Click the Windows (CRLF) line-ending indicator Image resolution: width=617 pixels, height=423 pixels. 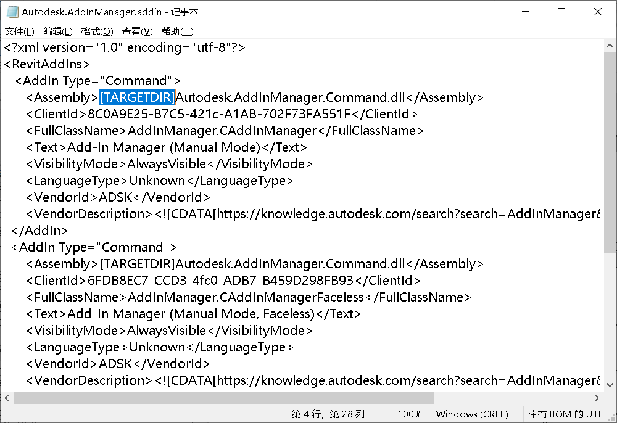[474, 414]
